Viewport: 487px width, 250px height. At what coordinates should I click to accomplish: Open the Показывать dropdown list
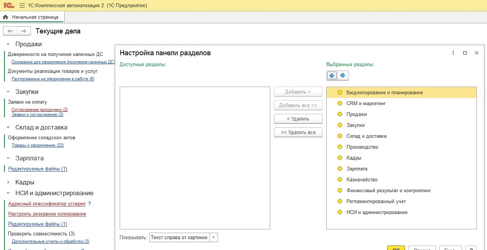214,237
